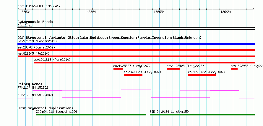
Task: Select FAM210A|NM_152352 gene label
Action: 33,88
